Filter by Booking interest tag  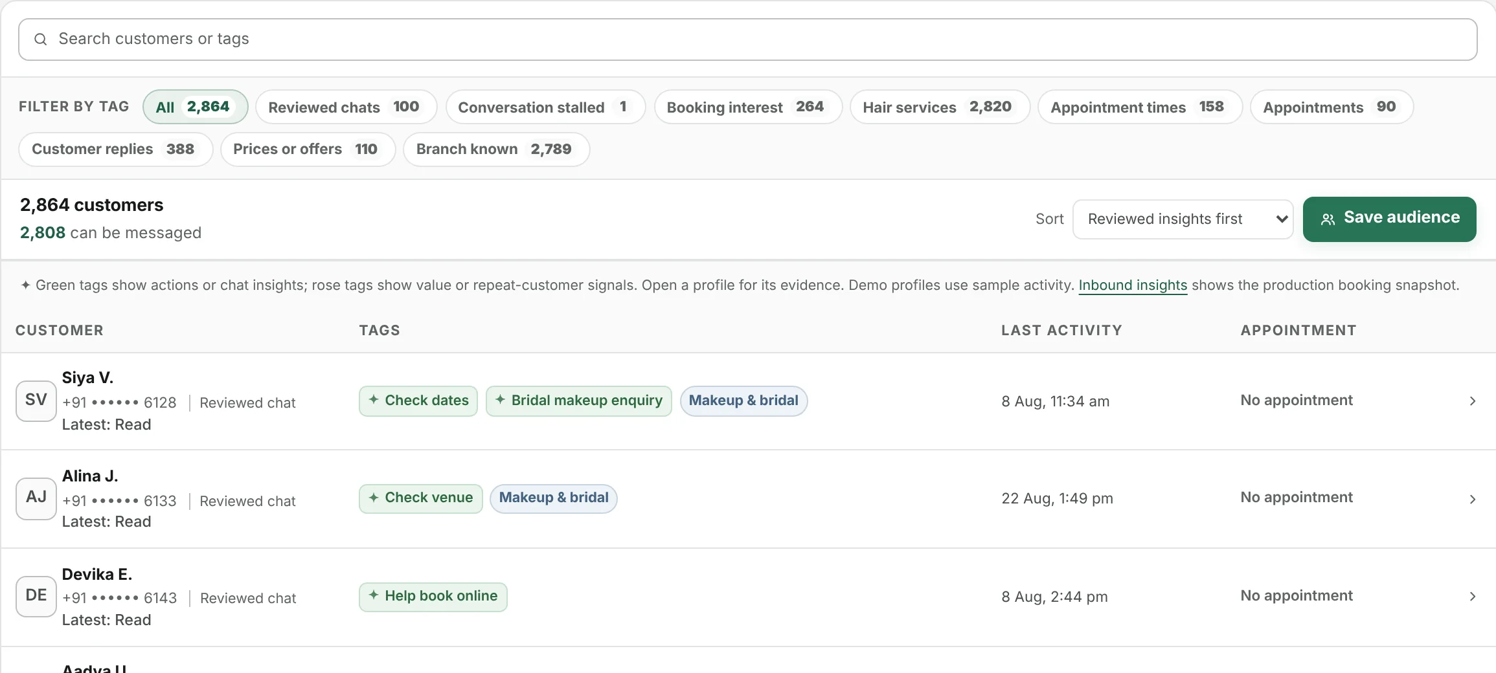click(748, 107)
